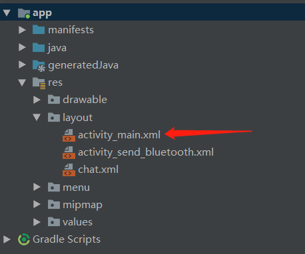Screen dimensions: 305x254
Task: Click the app module folder icon
Action: tap(24, 13)
